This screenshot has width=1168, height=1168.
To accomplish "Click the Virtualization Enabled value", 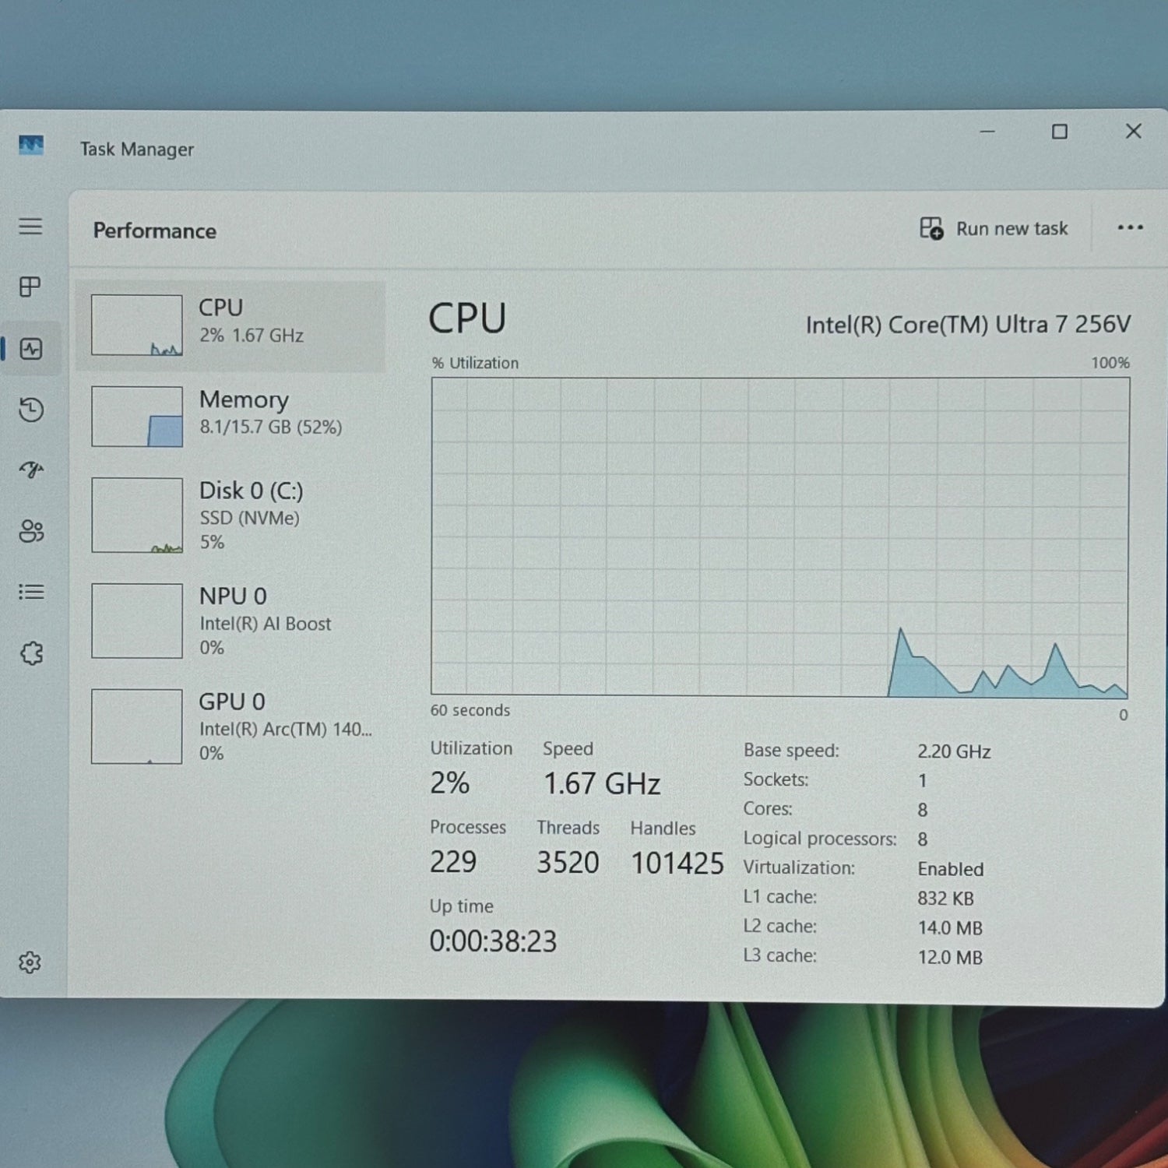I will pyautogui.click(x=951, y=869).
